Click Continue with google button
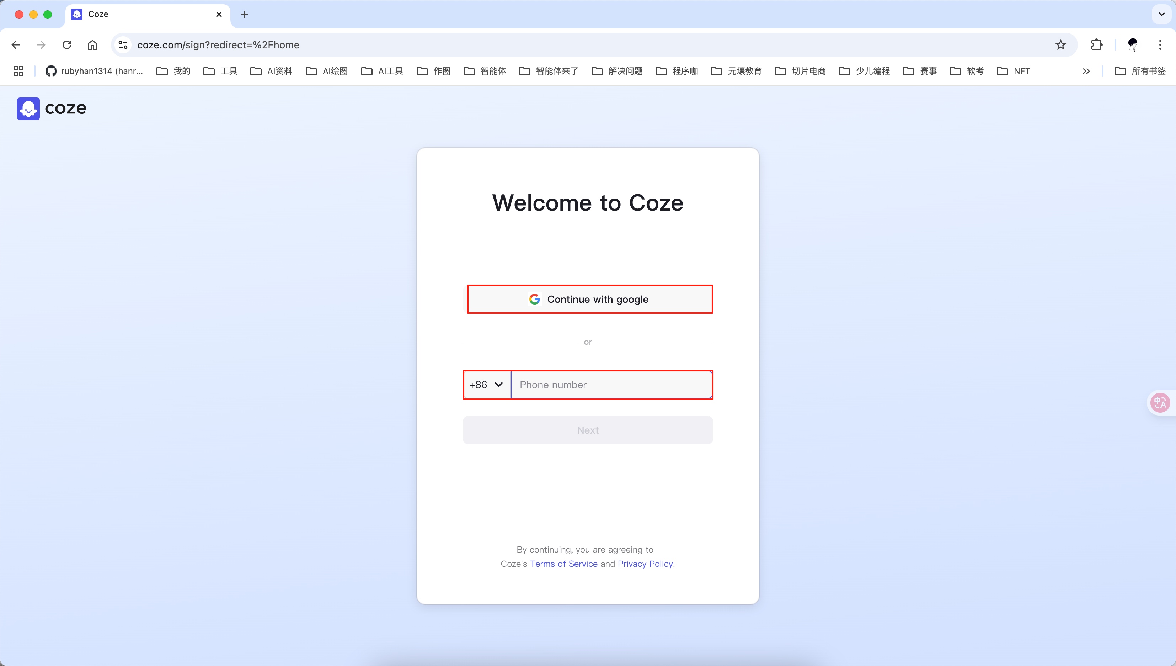This screenshot has width=1176, height=666. [x=589, y=299]
